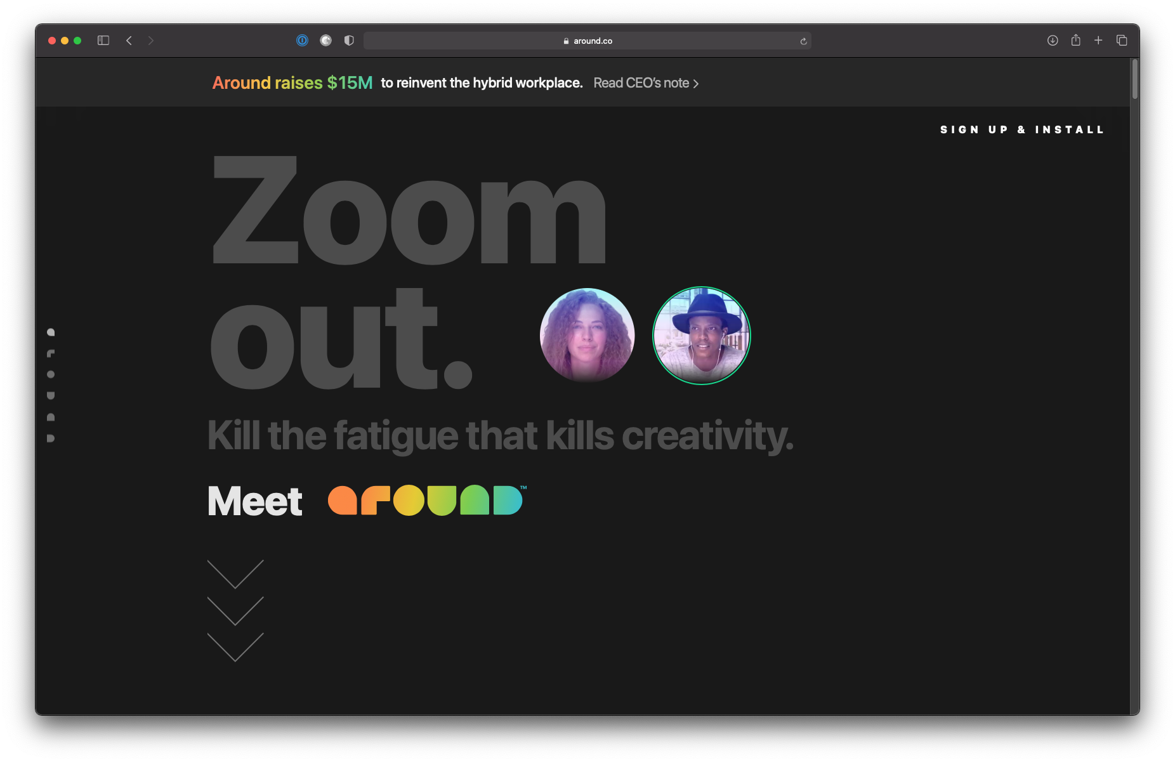Click the page's vertical scrollbar
Screen dimensions: 1175x762
(x=1134, y=79)
